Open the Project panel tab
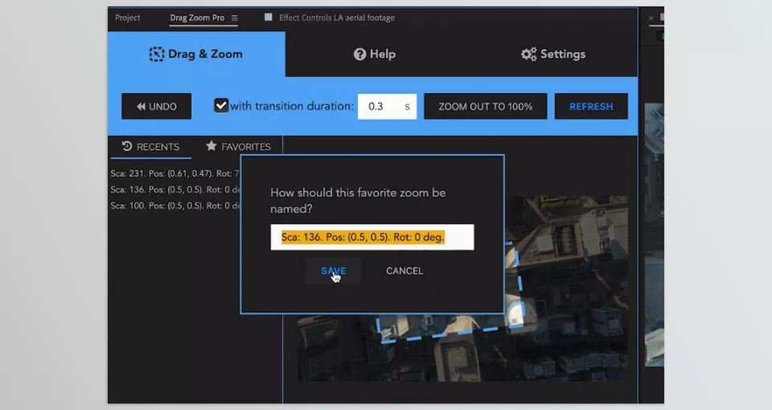 [x=128, y=18]
